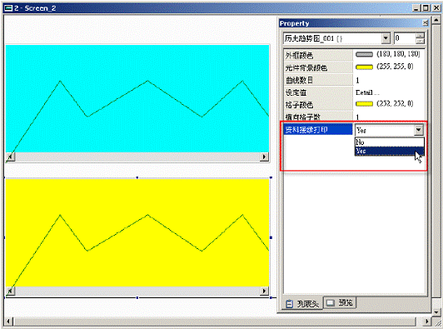Choose the No option in dropdown list
Screen dimensions: 443x329
pyautogui.click(x=390, y=142)
